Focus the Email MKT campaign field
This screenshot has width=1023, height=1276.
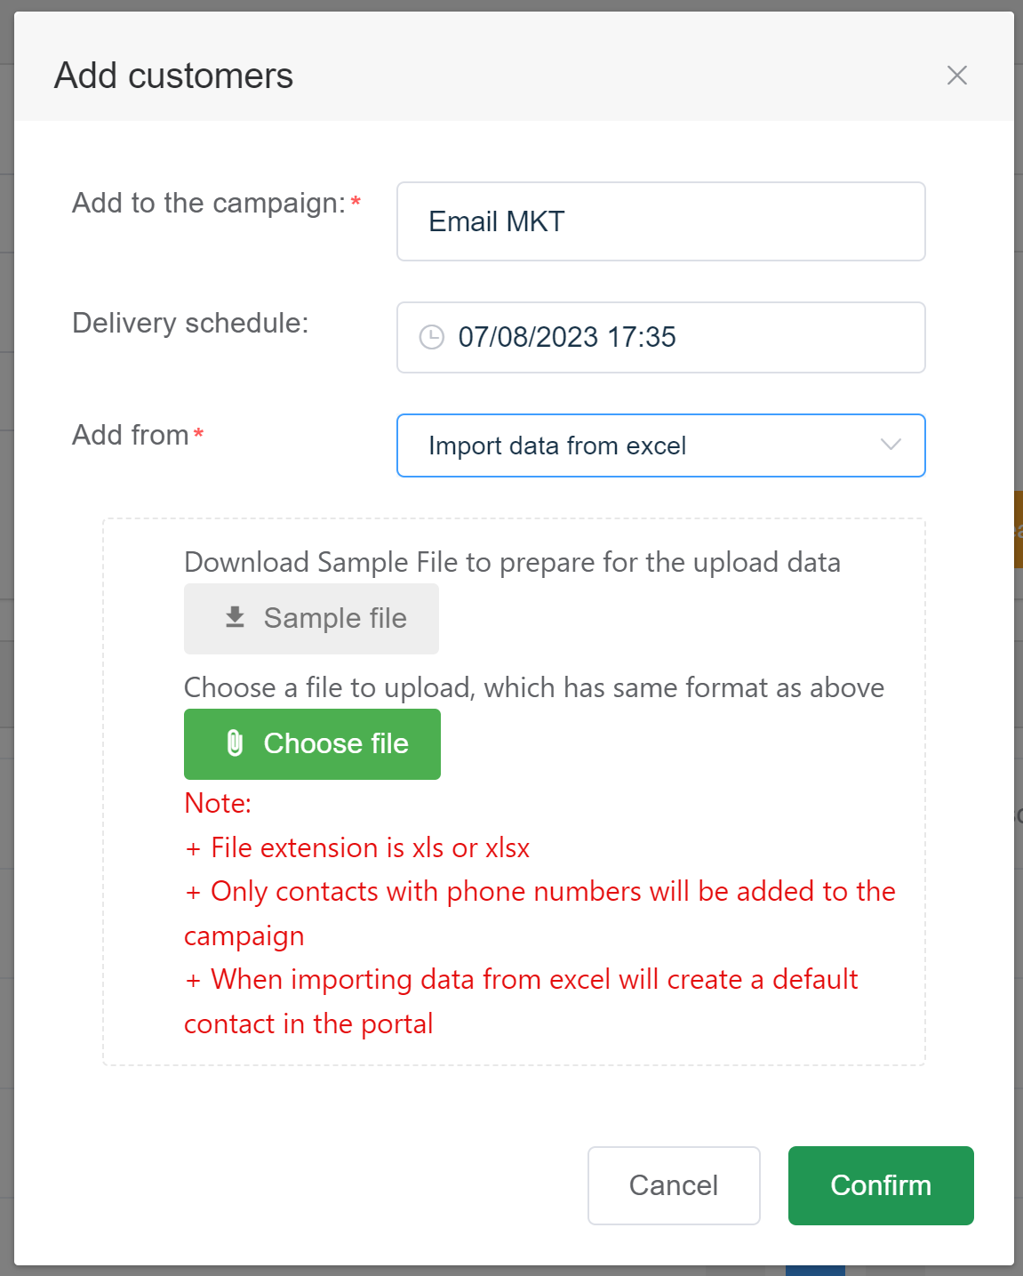(660, 221)
